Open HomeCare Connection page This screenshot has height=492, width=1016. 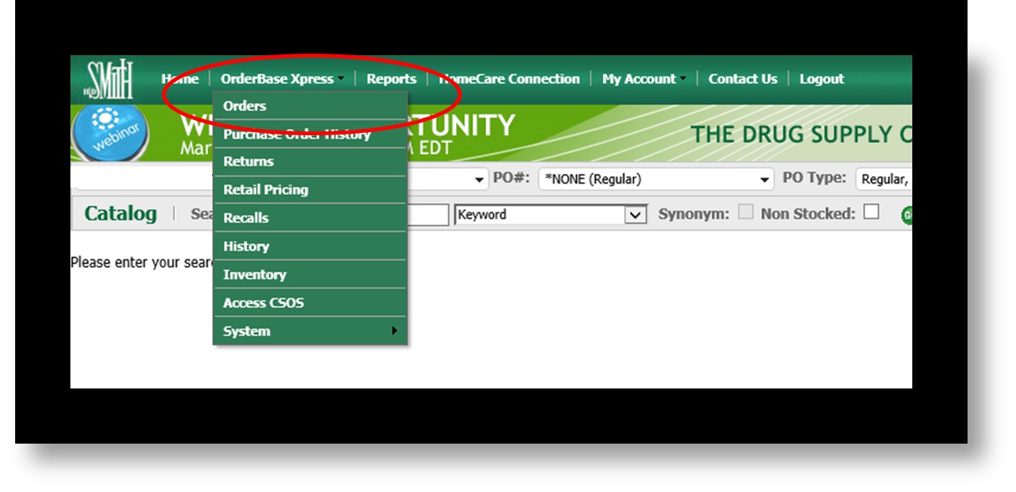tap(510, 79)
